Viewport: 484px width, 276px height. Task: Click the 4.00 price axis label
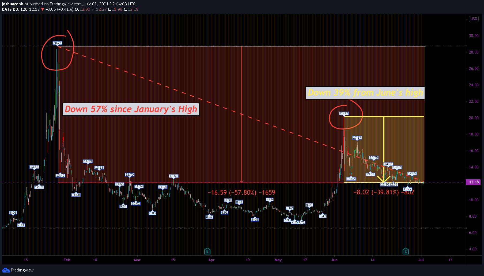473,249
